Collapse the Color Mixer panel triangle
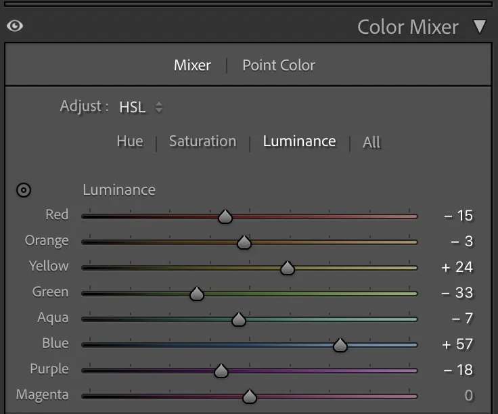 pos(480,26)
